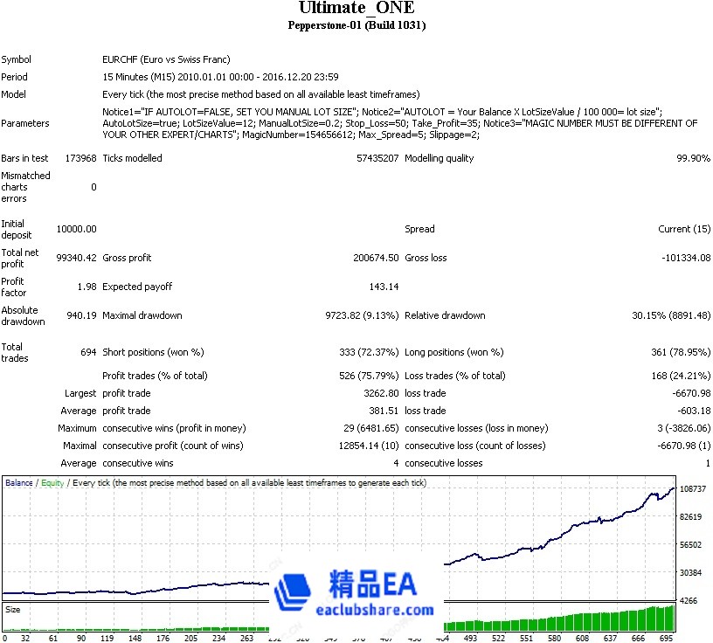Click consecutive loss value '-6670.98 (1)'
This screenshot has width=713, height=643.
point(684,446)
